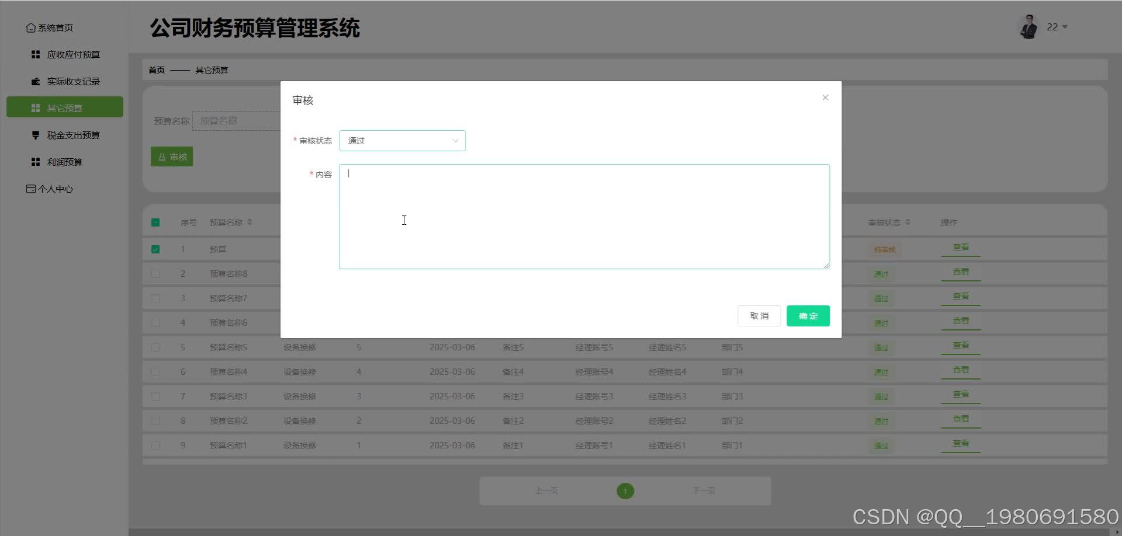Click the 税金支出预算 sidebar icon

click(35, 135)
